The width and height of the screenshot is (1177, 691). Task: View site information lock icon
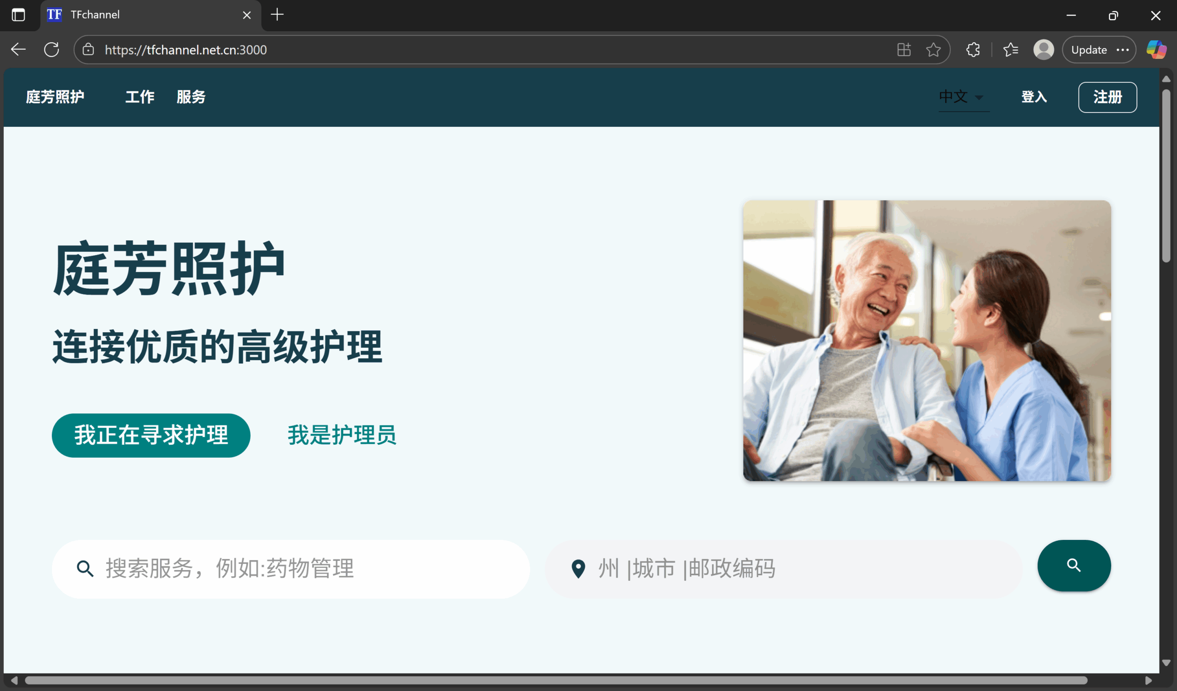88,50
